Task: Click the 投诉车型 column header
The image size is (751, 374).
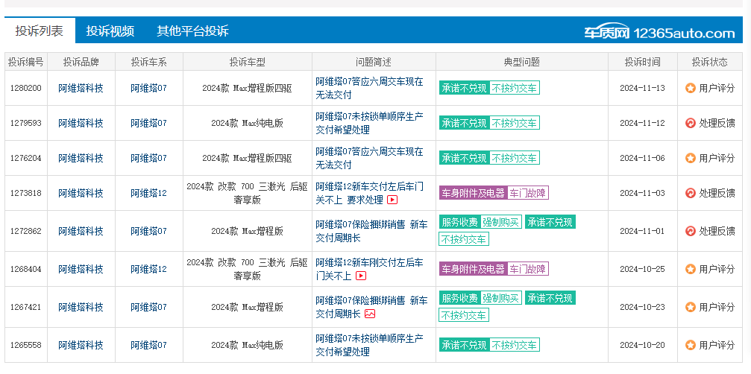Action: pyautogui.click(x=247, y=62)
